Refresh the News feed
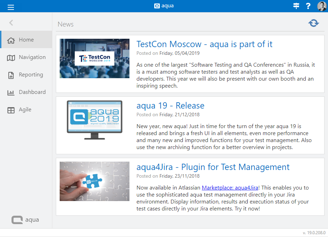The height and width of the screenshot is (237, 328). 313,23
